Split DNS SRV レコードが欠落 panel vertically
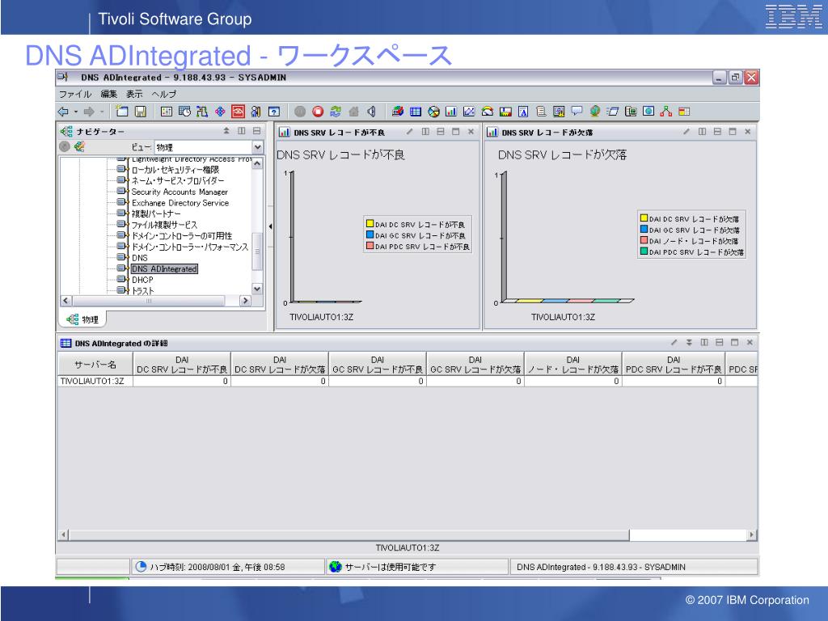Viewport: 828px width, 621px height. (x=702, y=132)
